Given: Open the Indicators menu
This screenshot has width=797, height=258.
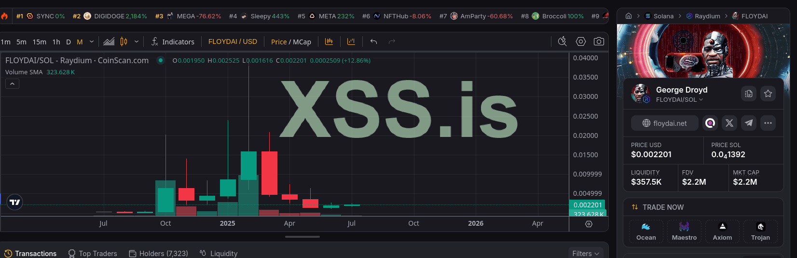Looking at the screenshot, I should (x=173, y=42).
